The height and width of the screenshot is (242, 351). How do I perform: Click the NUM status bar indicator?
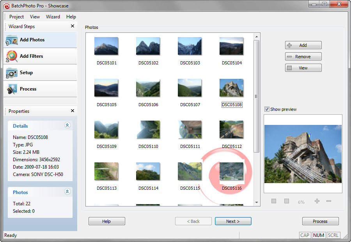click(319, 235)
